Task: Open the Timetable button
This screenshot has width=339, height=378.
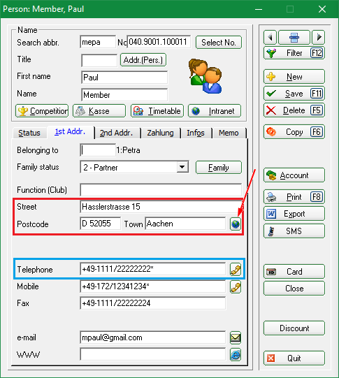Action: click(157, 111)
